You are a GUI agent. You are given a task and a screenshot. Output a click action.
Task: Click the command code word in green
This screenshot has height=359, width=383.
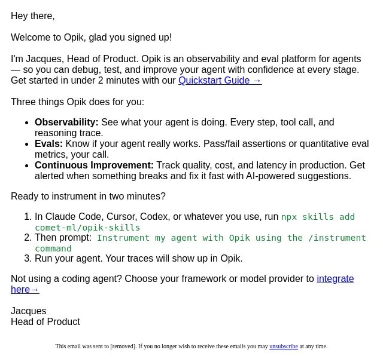[53, 248]
